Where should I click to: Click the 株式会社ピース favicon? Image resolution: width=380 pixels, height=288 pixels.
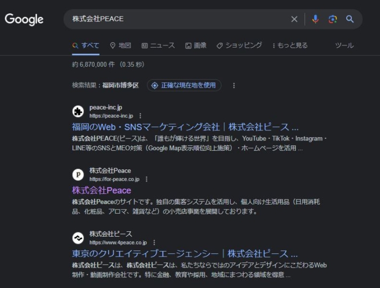(78, 238)
